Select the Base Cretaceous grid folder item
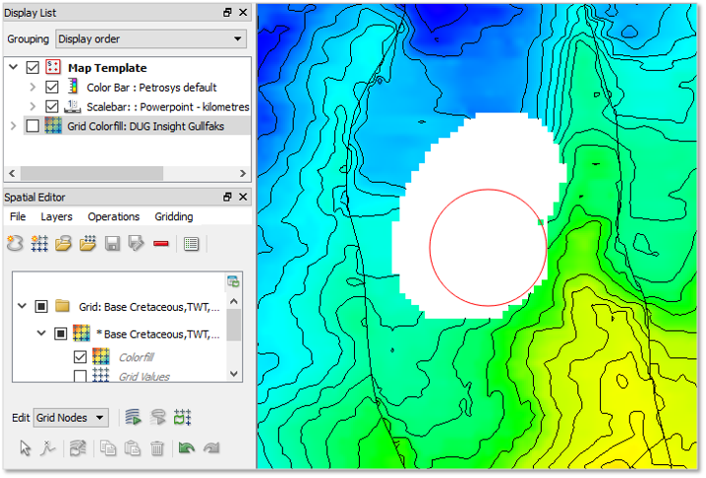The width and height of the screenshot is (706, 478). click(x=147, y=306)
